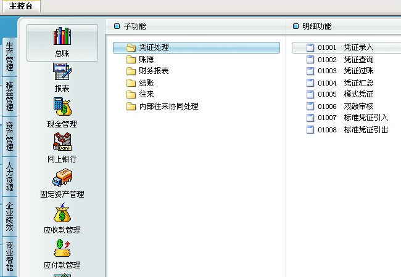Open the 商业智能 side tab
The height and width of the screenshot is (277, 401).
tap(10, 257)
